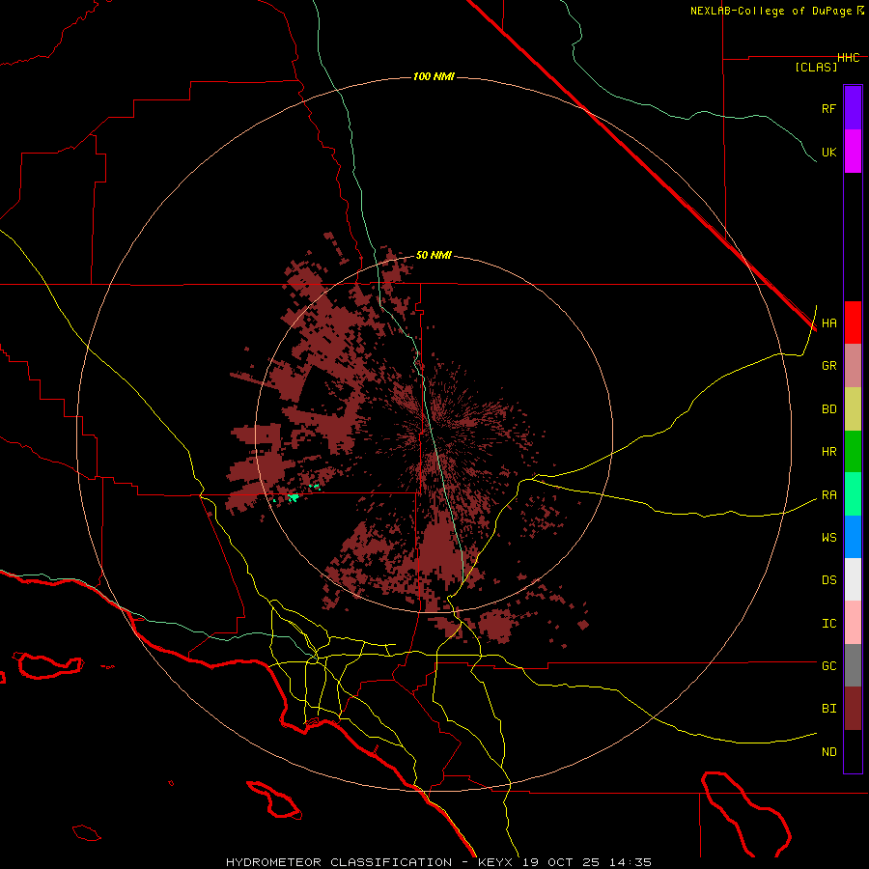Select the BD yellow legend swatch
The image size is (869, 869).
point(853,409)
